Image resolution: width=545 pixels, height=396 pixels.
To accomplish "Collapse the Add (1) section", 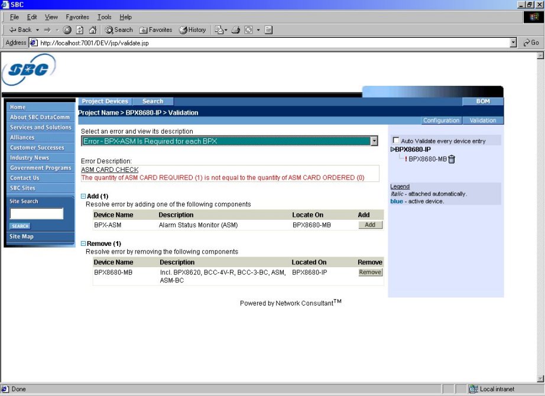I will pyautogui.click(x=83, y=196).
